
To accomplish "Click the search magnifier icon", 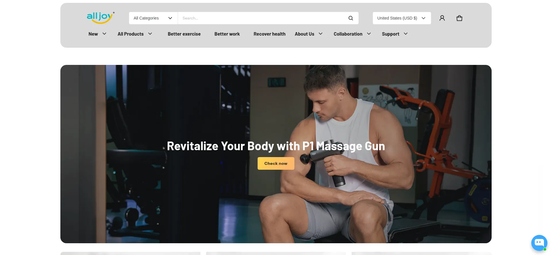I will tap(350, 18).
